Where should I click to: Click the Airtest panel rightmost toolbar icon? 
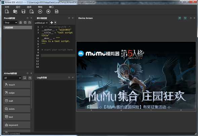point(30,78)
